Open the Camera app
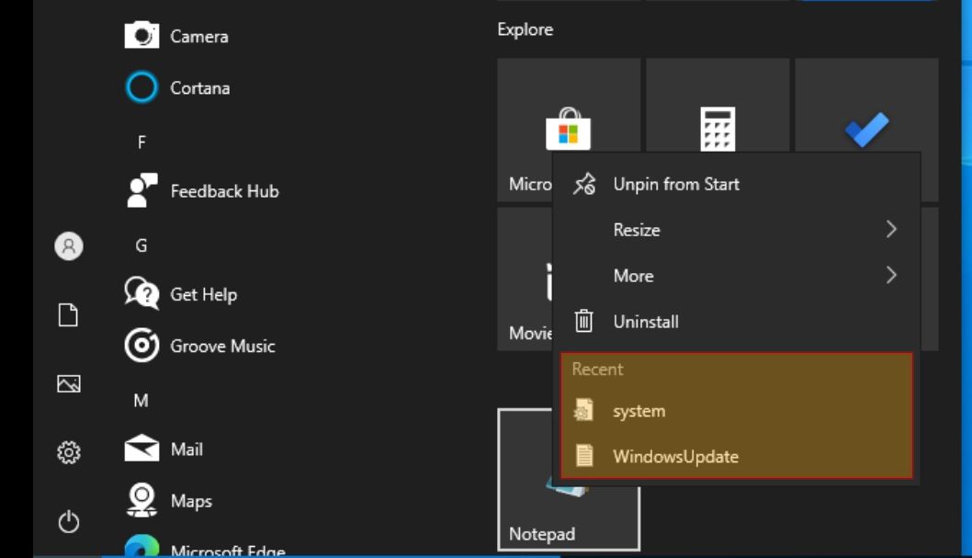 coord(176,36)
